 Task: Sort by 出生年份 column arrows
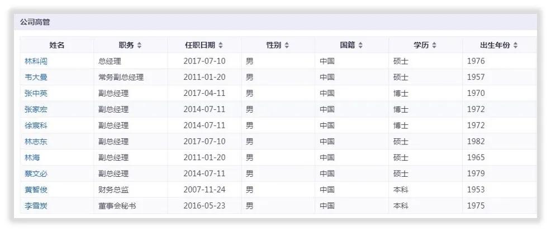click(x=515, y=45)
